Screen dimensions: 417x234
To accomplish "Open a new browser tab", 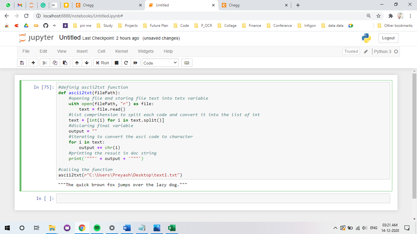I will pos(298,5).
